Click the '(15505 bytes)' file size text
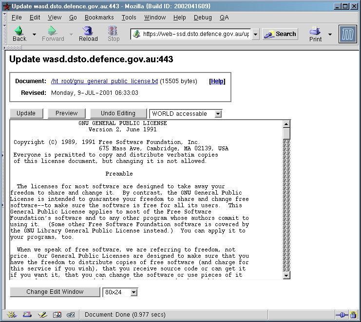 pyautogui.click(x=178, y=81)
